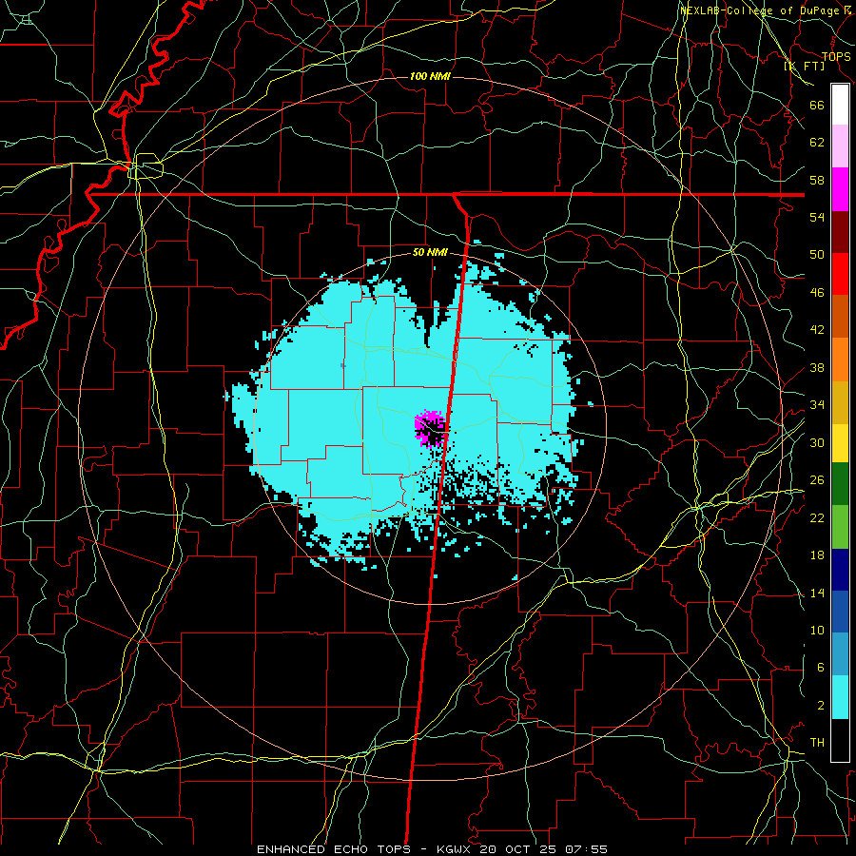The image size is (856, 856).
Task: Click the 100 NMI range ring label
Action: coord(430,76)
